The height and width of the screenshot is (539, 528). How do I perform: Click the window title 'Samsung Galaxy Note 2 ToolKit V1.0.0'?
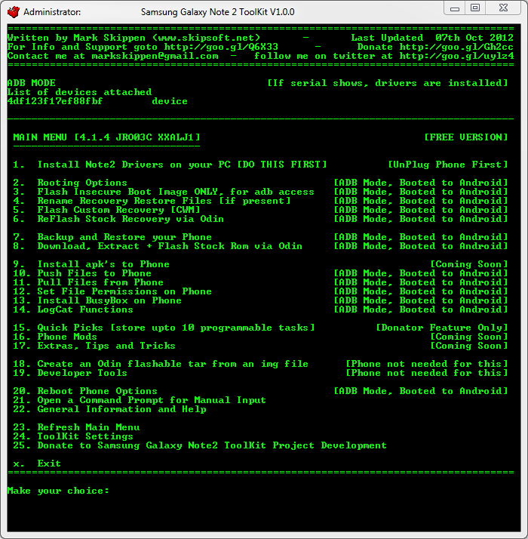pyautogui.click(x=217, y=12)
